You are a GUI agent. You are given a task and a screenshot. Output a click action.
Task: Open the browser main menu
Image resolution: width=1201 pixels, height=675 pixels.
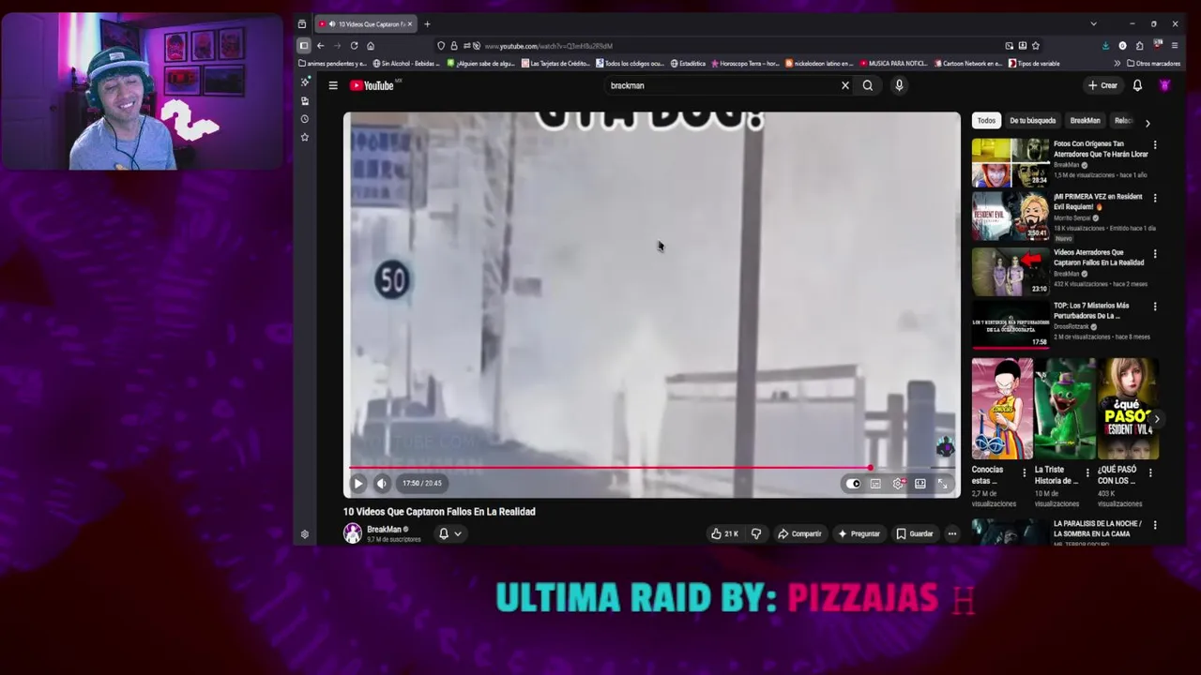tap(1174, 46)
